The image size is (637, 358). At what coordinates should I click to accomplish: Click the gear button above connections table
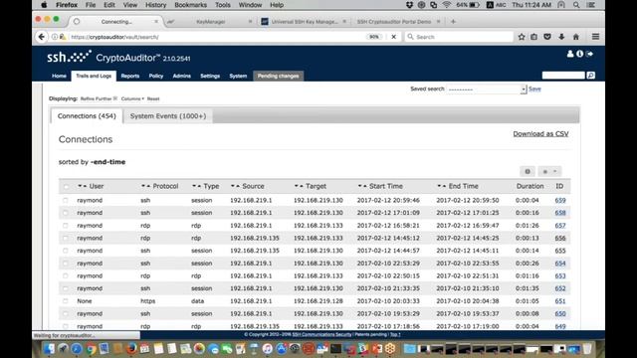point(528,171)
